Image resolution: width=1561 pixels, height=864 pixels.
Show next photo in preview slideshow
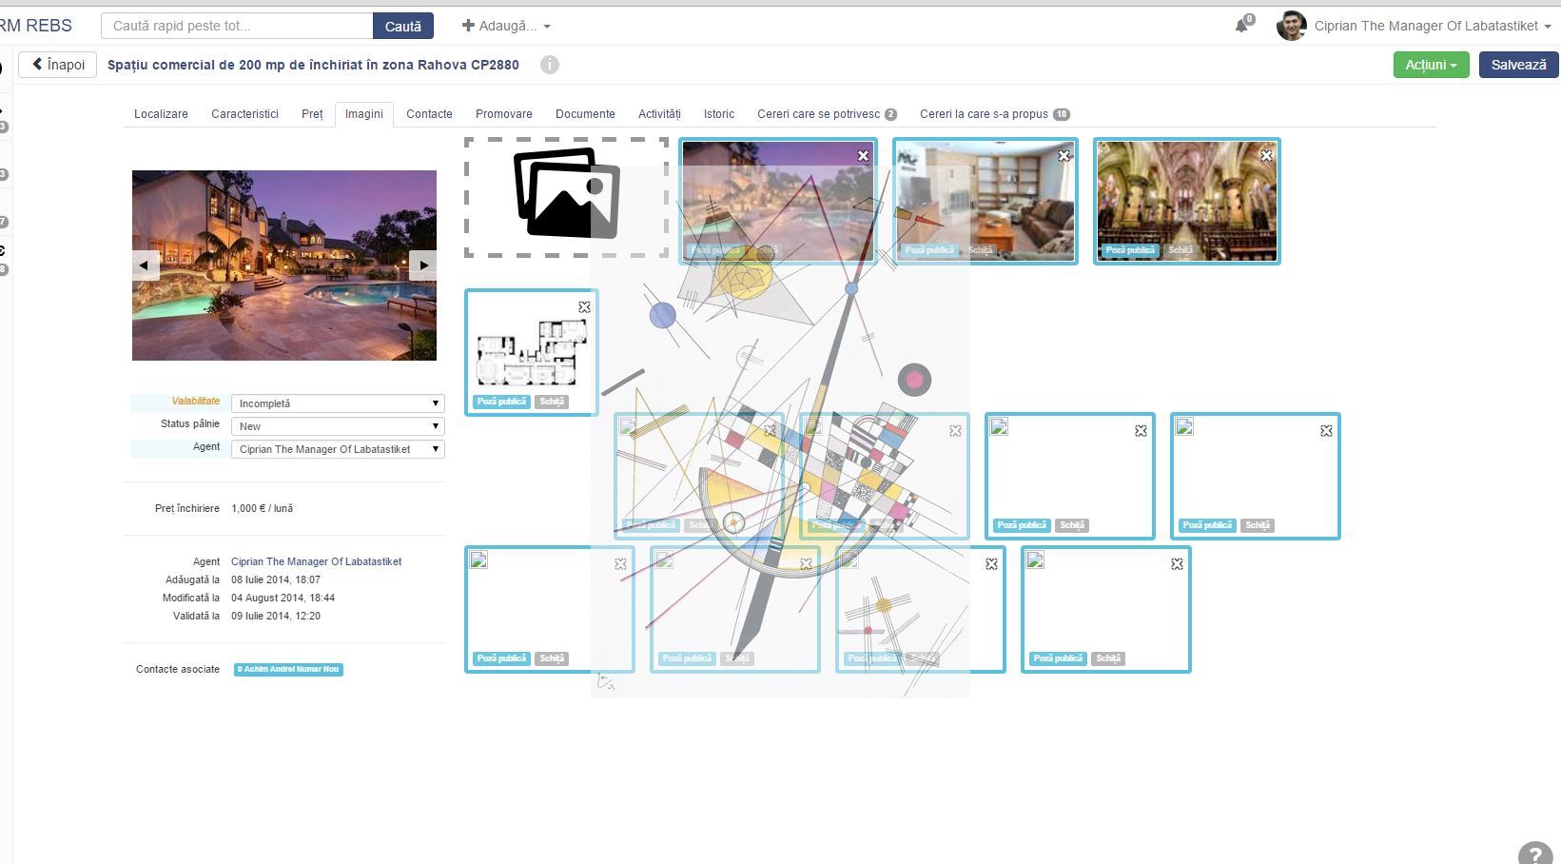(x=422, y=265)
